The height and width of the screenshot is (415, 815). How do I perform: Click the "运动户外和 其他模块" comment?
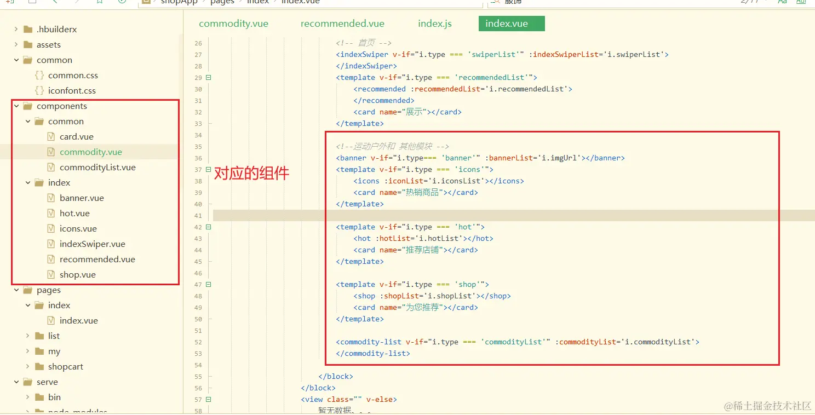pos(393,147)
